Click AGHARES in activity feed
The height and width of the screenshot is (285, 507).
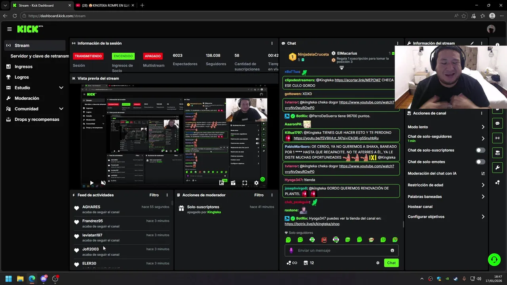point(91,207)
